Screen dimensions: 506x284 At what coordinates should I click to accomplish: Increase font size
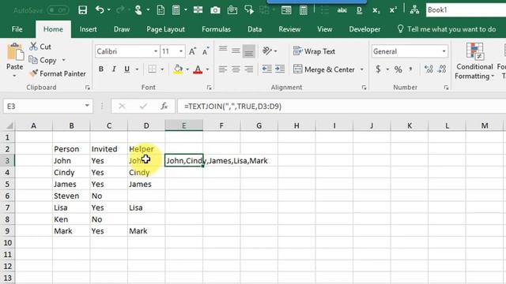click(192, 51)
